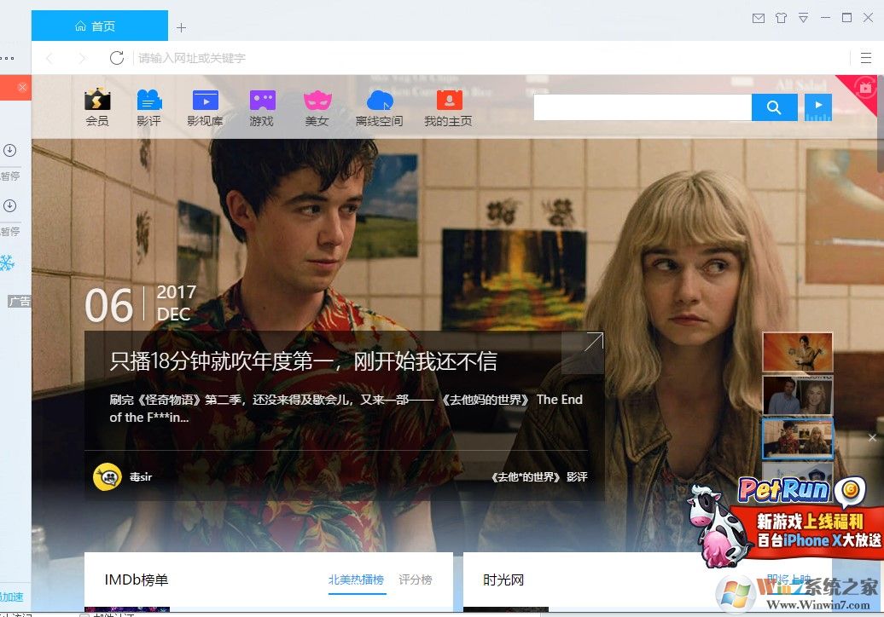Switch to 评分榜 tab
This screenshot has width=884, height=617.
coord(416,580)
